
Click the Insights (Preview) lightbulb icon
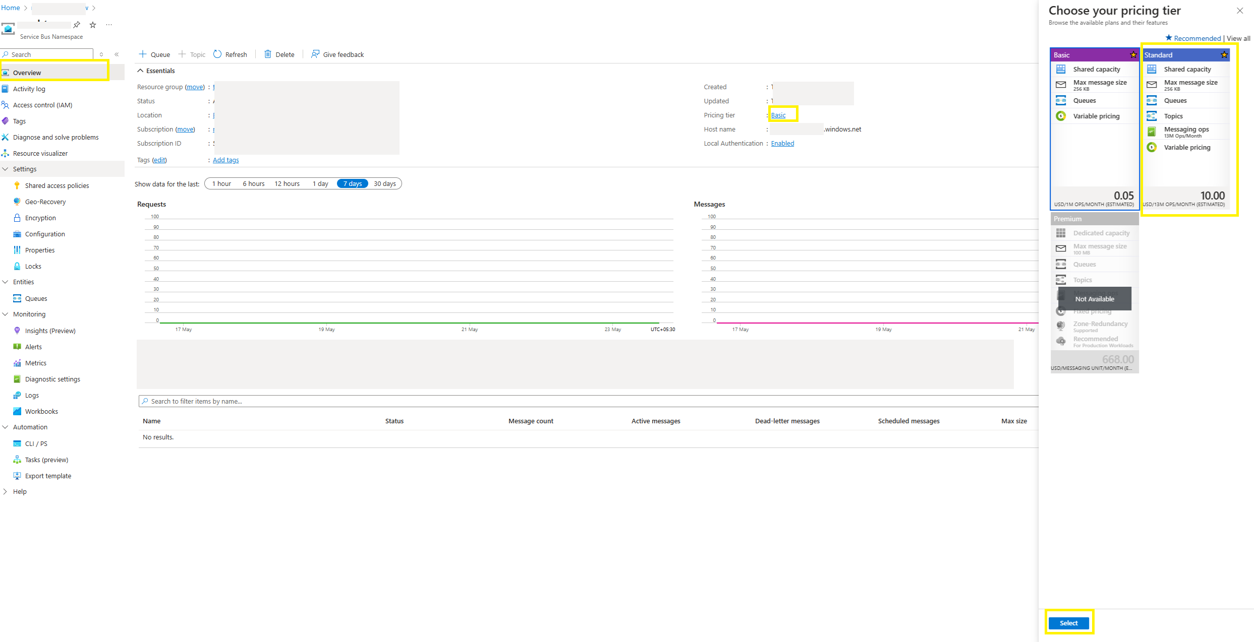tap(17, 331)
